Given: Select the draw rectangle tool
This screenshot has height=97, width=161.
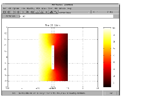Looking at the screenshot, I should (4, 12).
